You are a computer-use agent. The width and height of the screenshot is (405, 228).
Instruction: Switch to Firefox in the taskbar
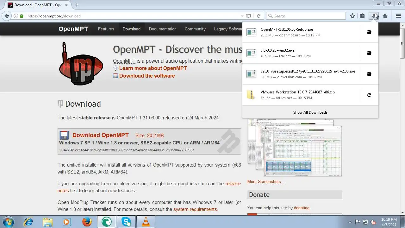coord(87,222)
